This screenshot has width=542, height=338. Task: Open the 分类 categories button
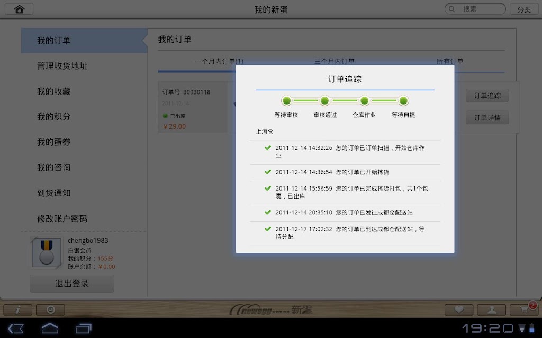click(524, 10)
